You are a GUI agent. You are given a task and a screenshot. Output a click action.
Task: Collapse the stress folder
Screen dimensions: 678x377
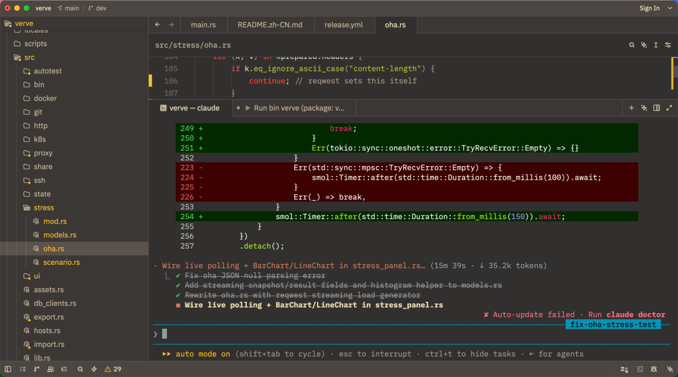tap(74, 207)
